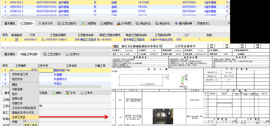Click left arrow of the route table scrollbar
Image resolution: width=270 pixels, height=126 pixels.
tap(2, 47)
